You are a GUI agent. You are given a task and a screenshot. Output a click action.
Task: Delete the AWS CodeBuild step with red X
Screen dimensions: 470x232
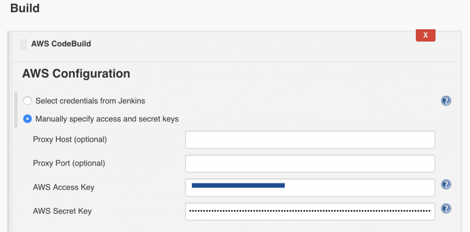coord(425,35)
